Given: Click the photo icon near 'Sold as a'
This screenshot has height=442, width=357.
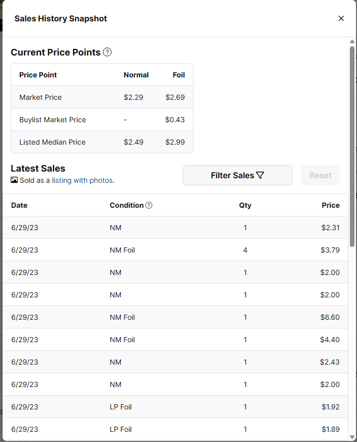Looking at the screenshot, I should click(14, 180).
